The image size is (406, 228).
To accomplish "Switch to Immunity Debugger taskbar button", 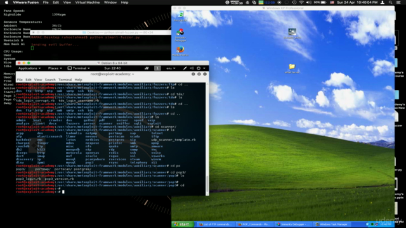I will pos(293,224).
